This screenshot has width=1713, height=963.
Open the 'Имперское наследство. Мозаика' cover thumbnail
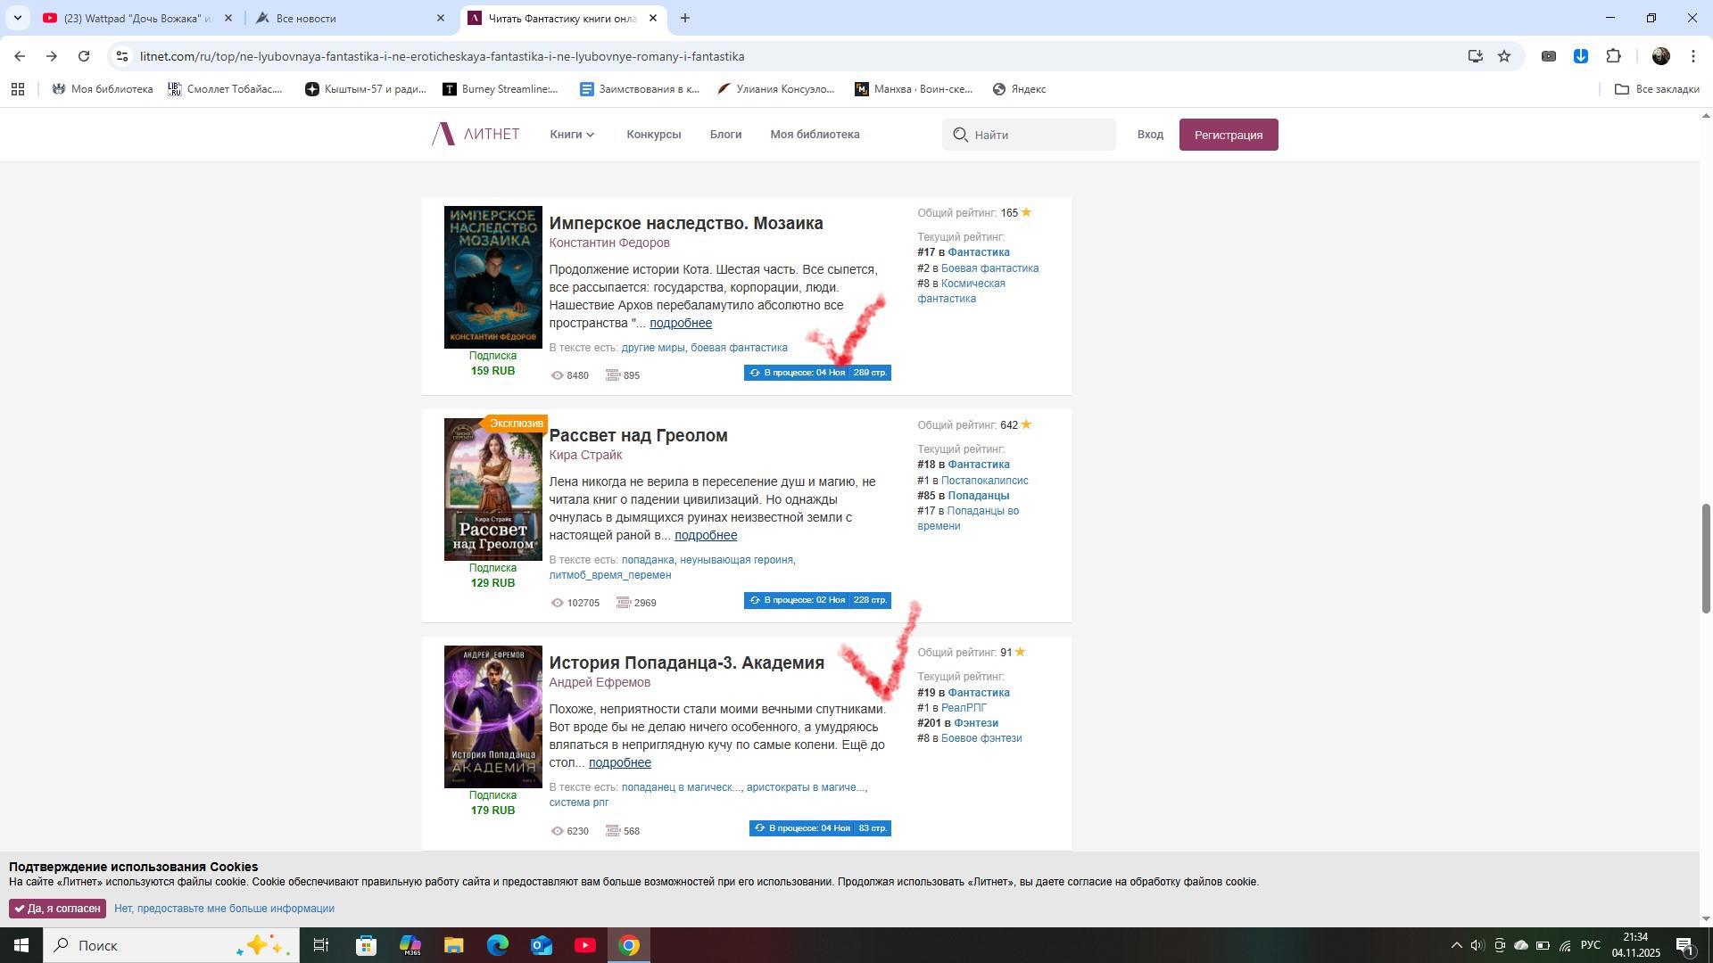click(x=492, y=277)
